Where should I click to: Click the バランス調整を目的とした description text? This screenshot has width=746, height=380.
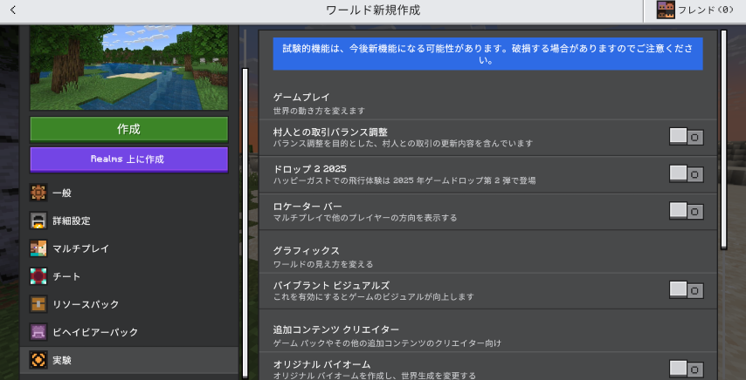[403, 143]
